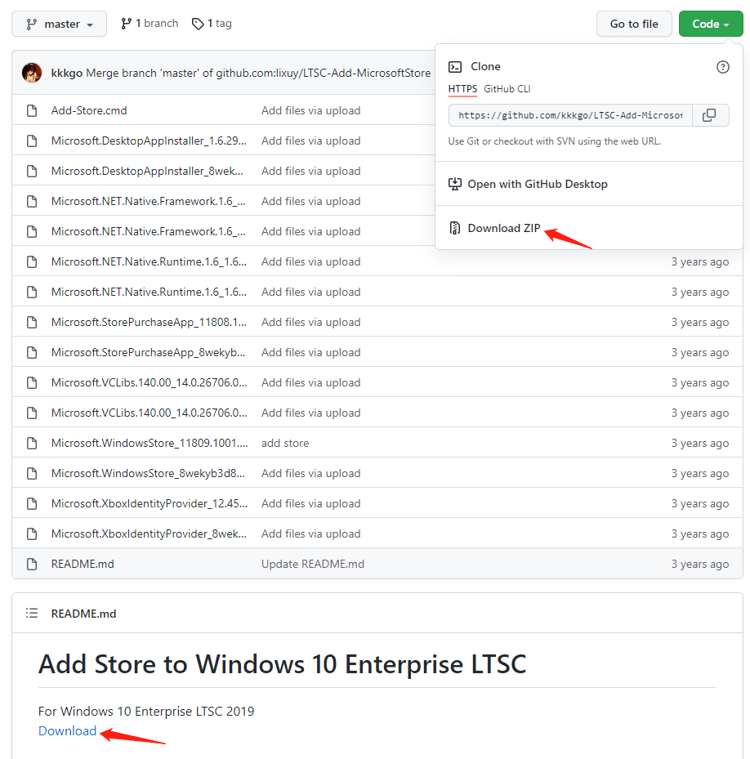Open Microsoft.StorePurchaseApp_8wekyb... file

point(148,352)
